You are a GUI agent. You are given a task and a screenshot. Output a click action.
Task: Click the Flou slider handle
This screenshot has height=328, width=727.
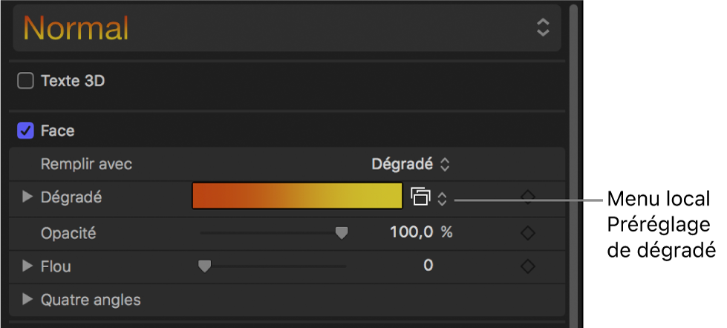[x=204, y=266]
